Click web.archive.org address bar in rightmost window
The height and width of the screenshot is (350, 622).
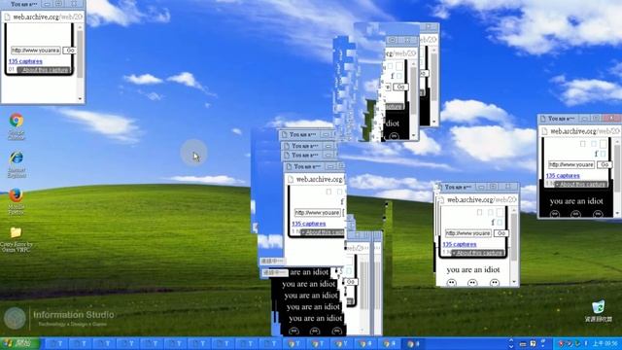pos(584,131)
